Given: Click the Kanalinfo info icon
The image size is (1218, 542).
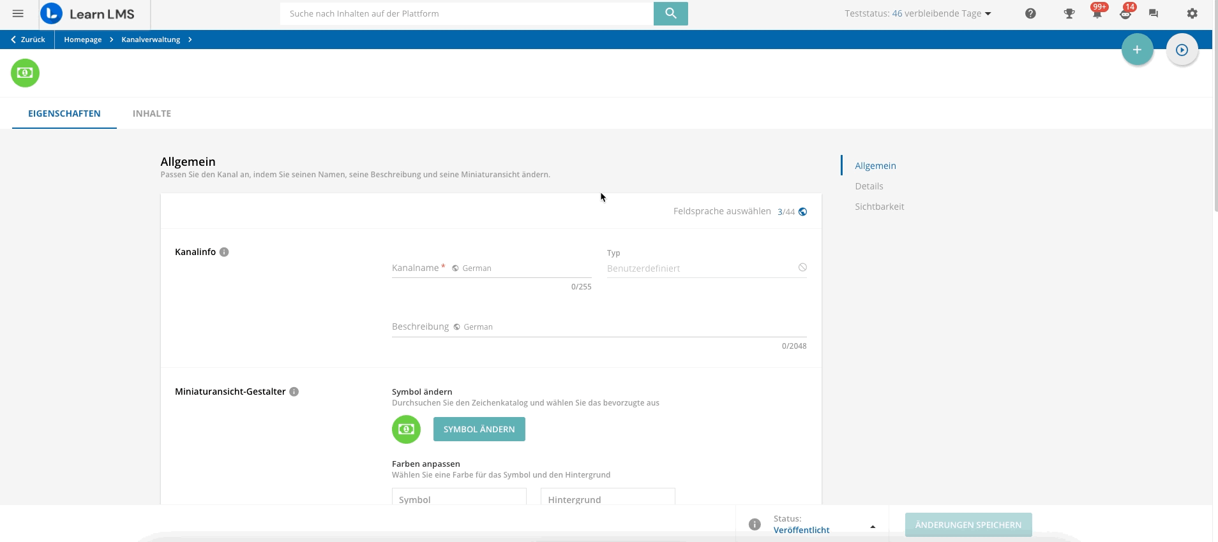Looking at the screenshot, I should pos(224,252).
